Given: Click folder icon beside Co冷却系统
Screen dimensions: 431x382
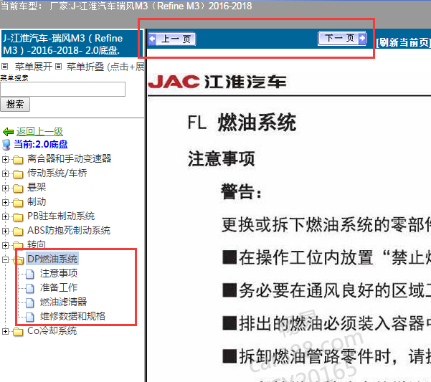Looking at the screenshot, I should 18,332.
